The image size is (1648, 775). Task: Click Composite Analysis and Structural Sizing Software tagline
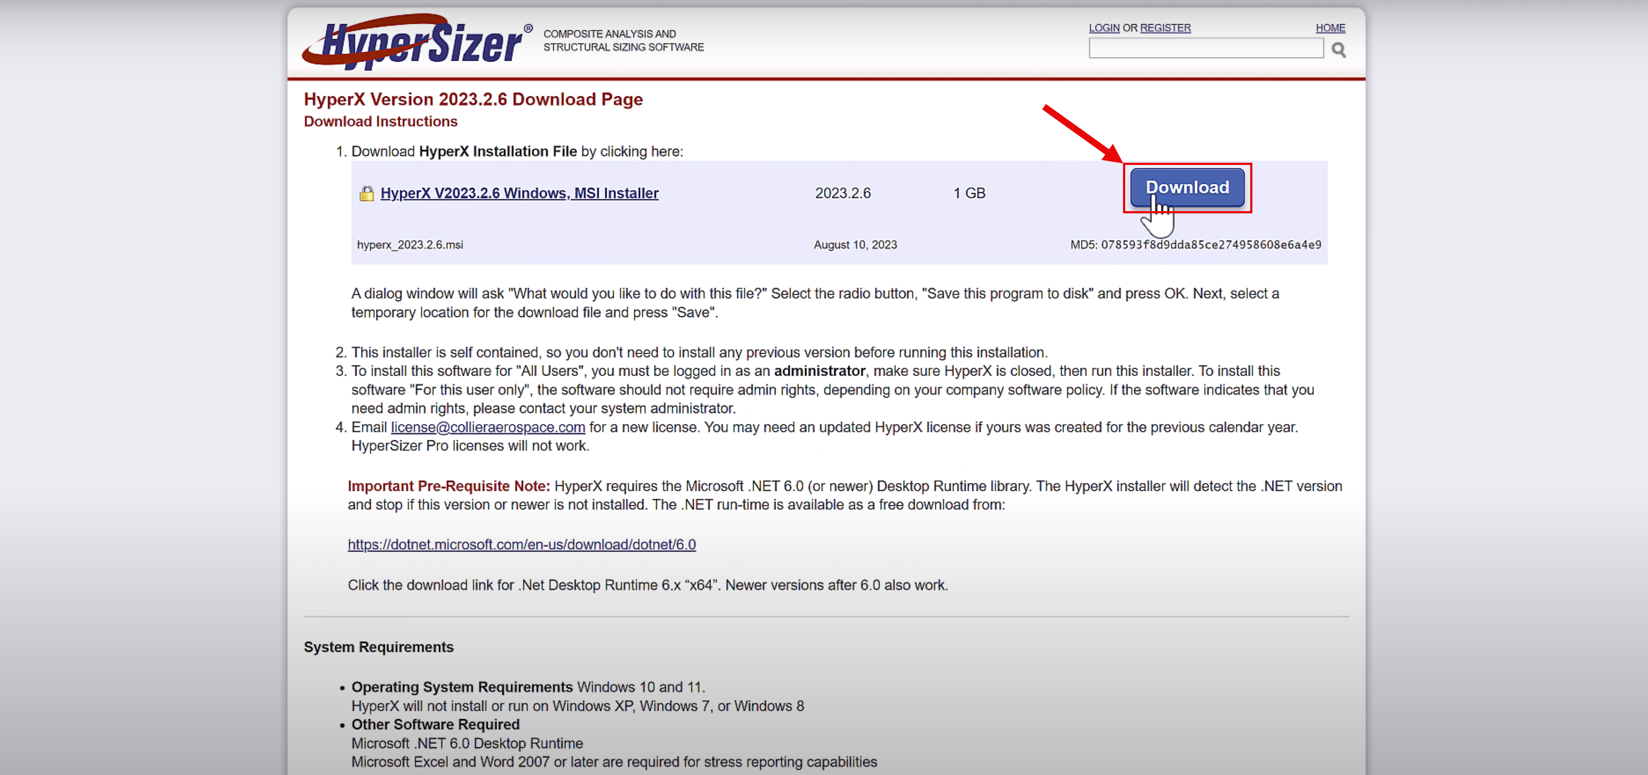coord(623,40)
